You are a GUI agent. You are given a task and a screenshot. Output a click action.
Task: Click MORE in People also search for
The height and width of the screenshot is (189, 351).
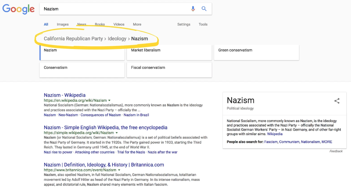(x=327, y=142)
